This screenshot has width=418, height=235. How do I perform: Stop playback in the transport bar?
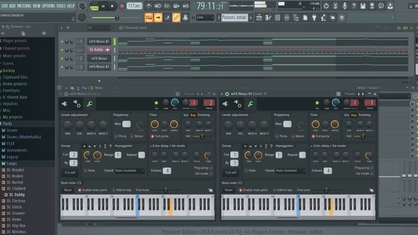[x=112, y=6]
